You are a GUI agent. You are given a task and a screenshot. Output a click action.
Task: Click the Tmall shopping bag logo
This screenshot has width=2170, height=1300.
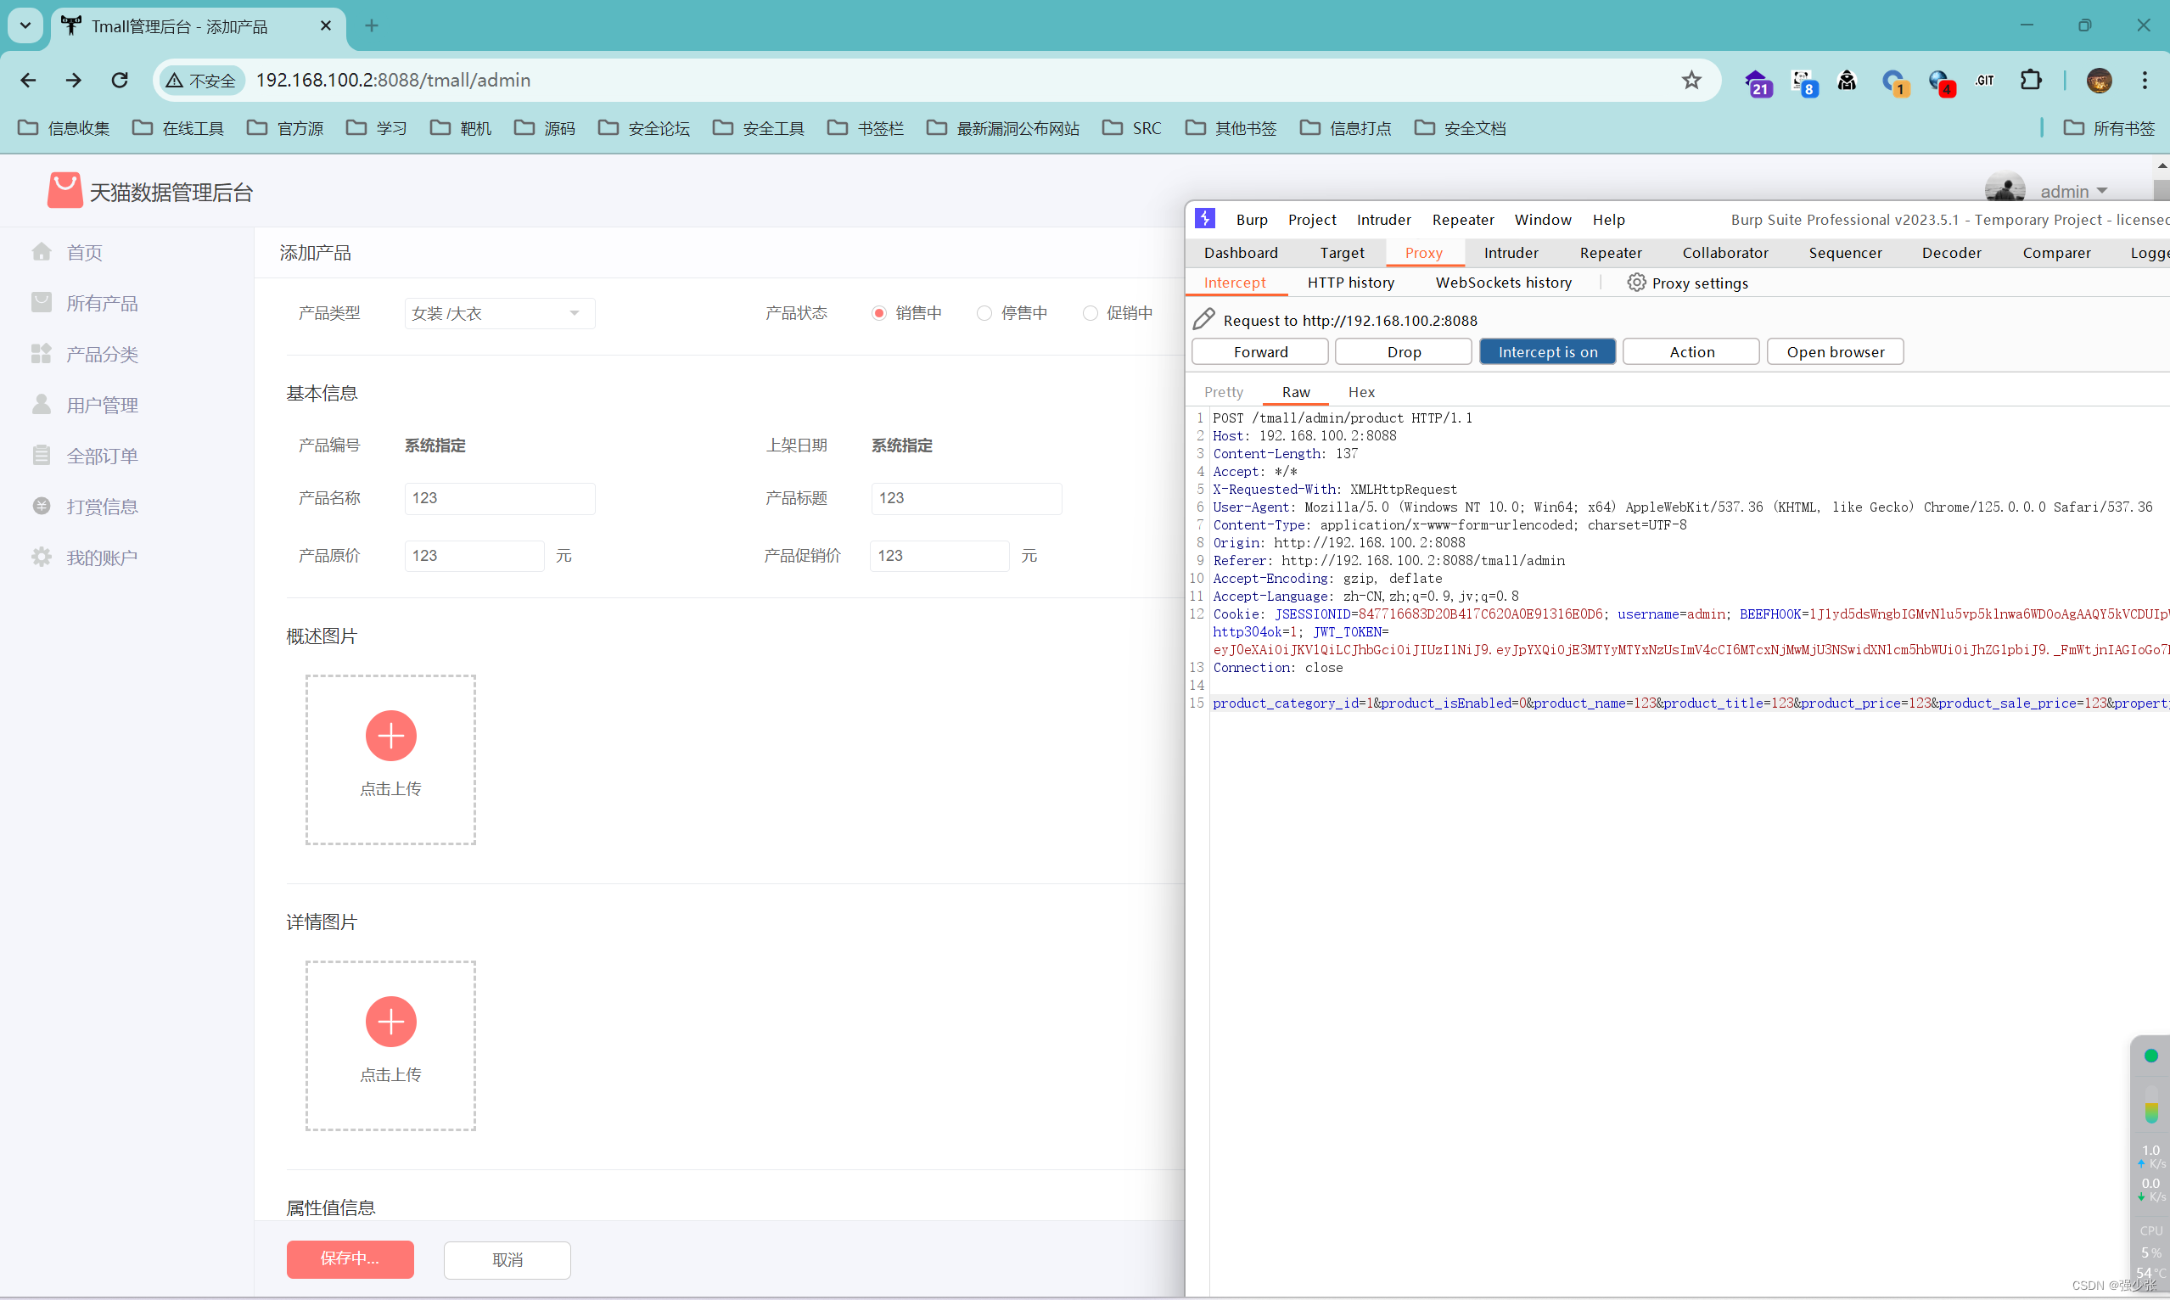(x=64, y=189)
